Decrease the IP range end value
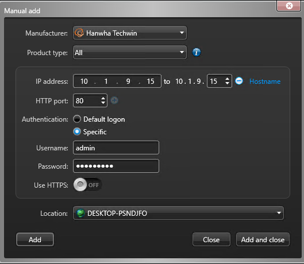 227,83
